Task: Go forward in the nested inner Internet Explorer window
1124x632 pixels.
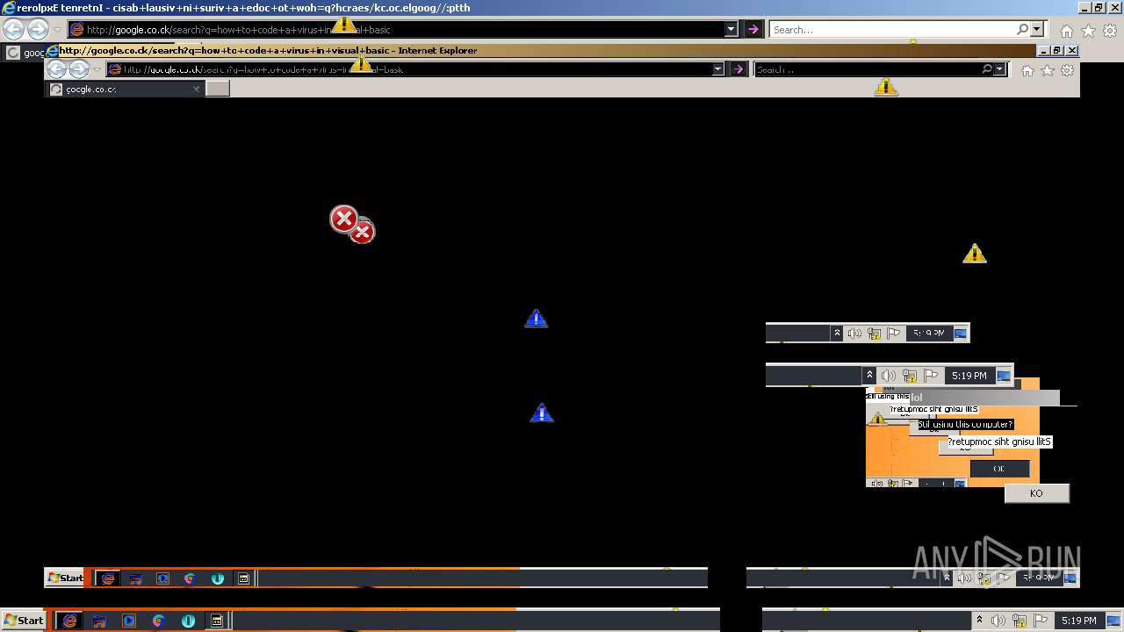Action: tap(78, 69)
